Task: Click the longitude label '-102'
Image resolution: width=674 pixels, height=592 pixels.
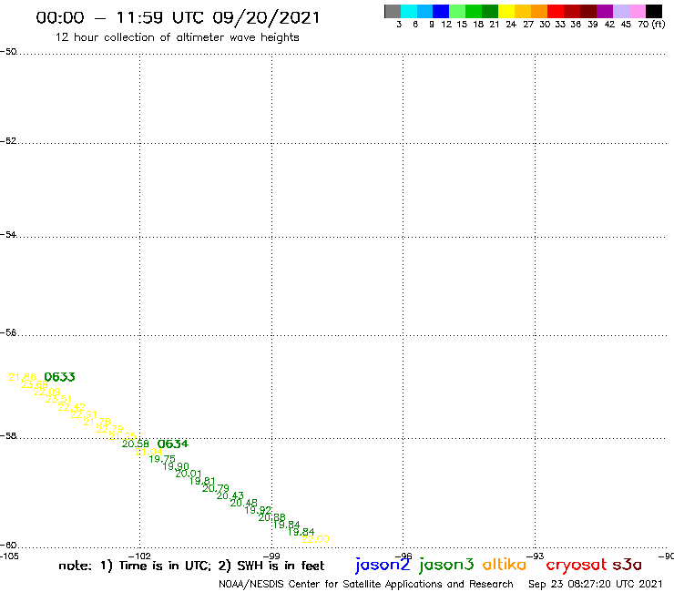Action: [x=139, y=556]
